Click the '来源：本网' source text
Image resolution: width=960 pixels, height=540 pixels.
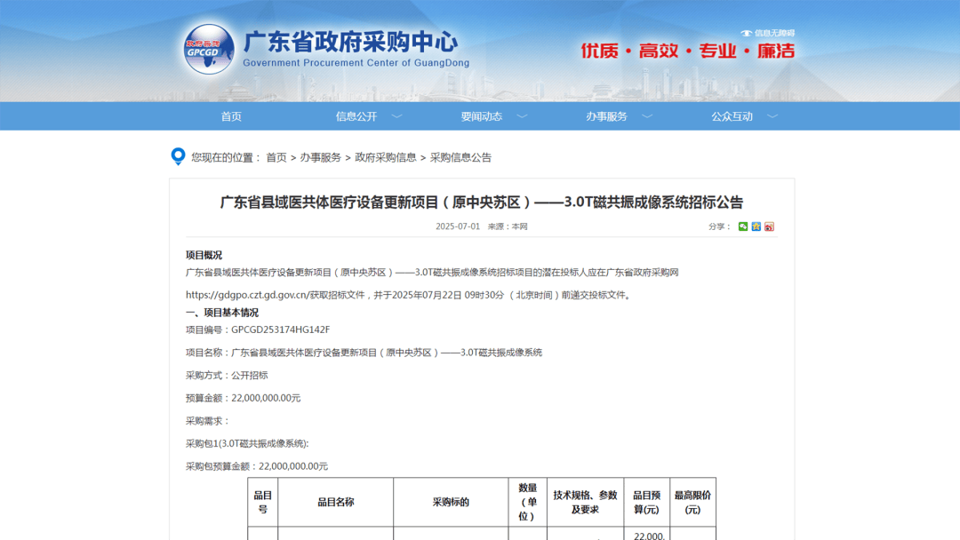(508, 226)
